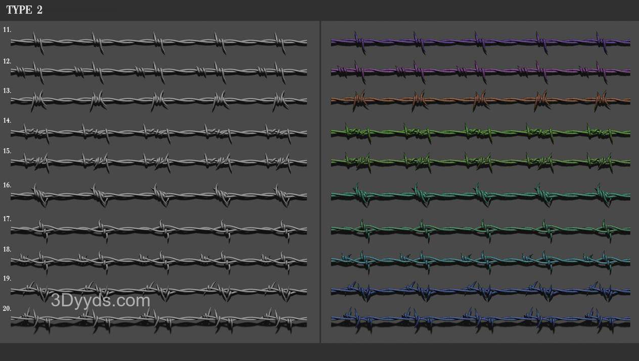Open the 3Dyyds.com watermark link

coord(100,301)
